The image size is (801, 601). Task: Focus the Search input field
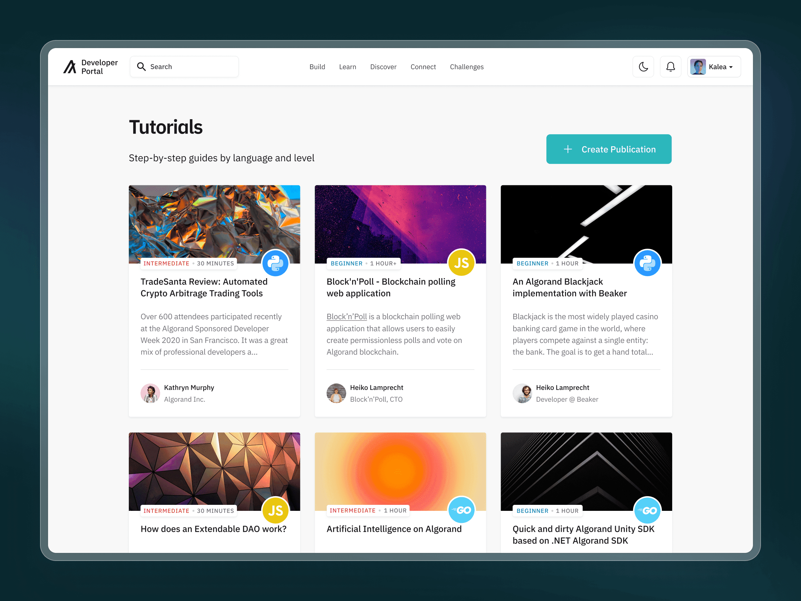[192, 67]
